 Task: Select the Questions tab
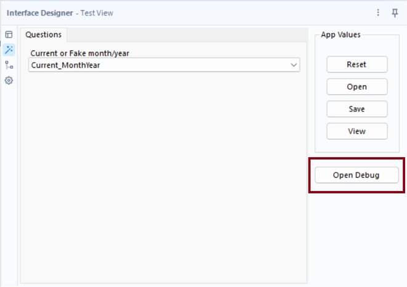(x=43, y=34)
